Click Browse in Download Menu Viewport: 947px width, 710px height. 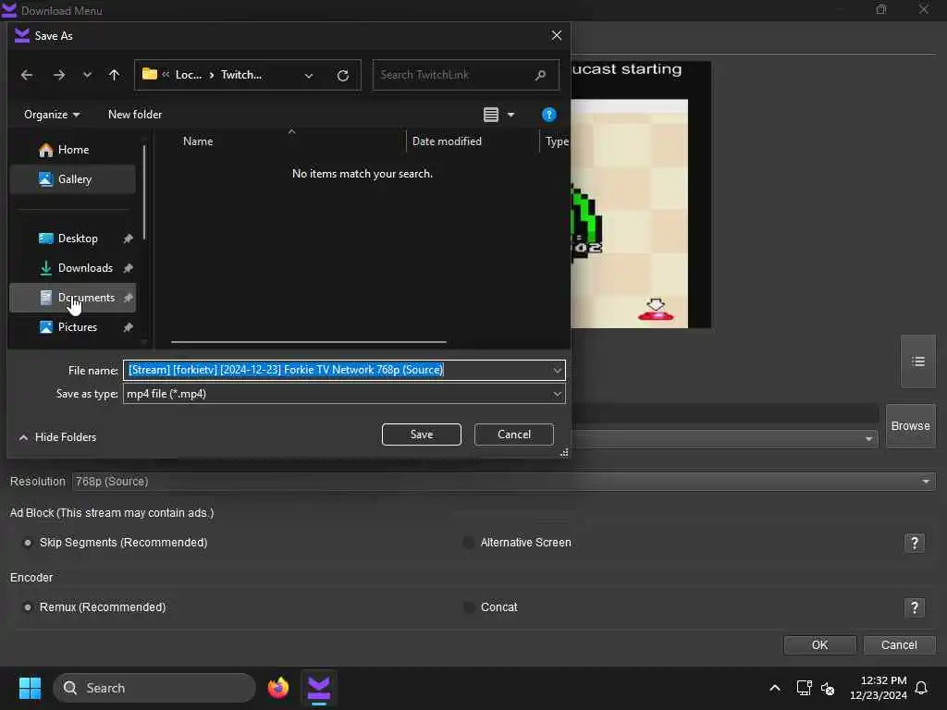click(x=910, y=426)
